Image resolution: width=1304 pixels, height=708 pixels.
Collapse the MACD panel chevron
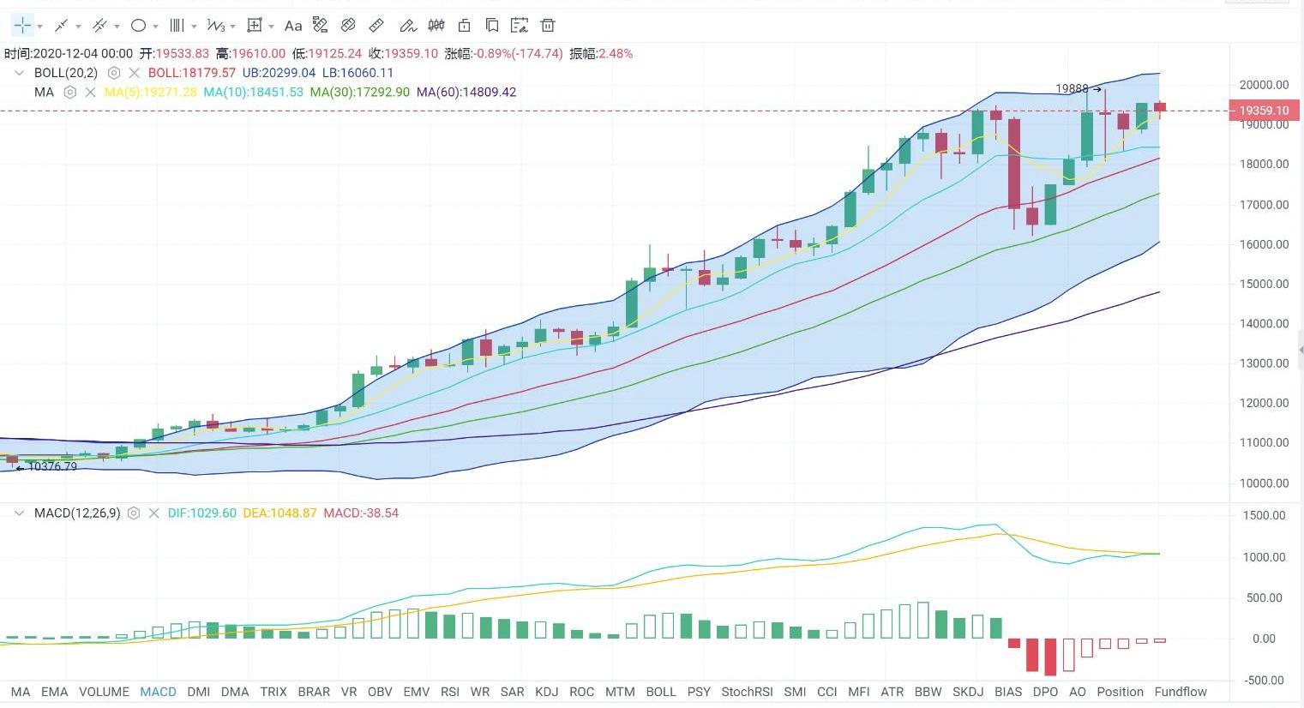point(19,513)
